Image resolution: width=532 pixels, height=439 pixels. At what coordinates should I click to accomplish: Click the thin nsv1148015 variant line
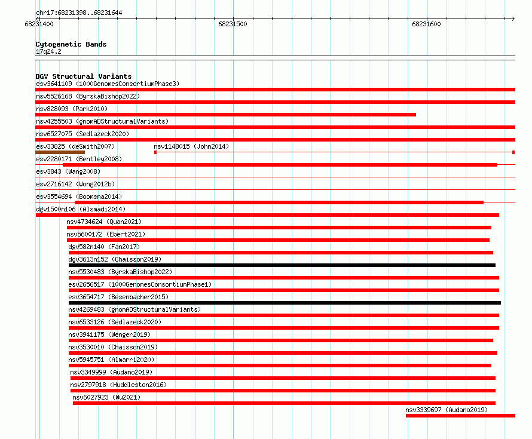point(335,152)
